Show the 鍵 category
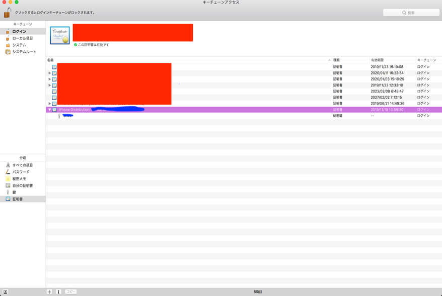This screenshot has width=442, height=296. tap(23, 192)
